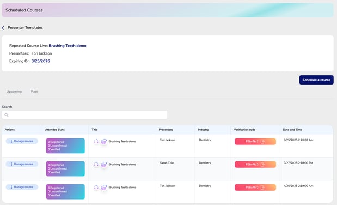Click presenter Sarah Thiel cell
The height and width of the screenshot is (205, 337).
(167, 163)
